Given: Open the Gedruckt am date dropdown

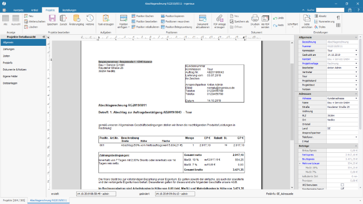Looking at the screenshot, I should pyautogui.click(x=356, y=55).
